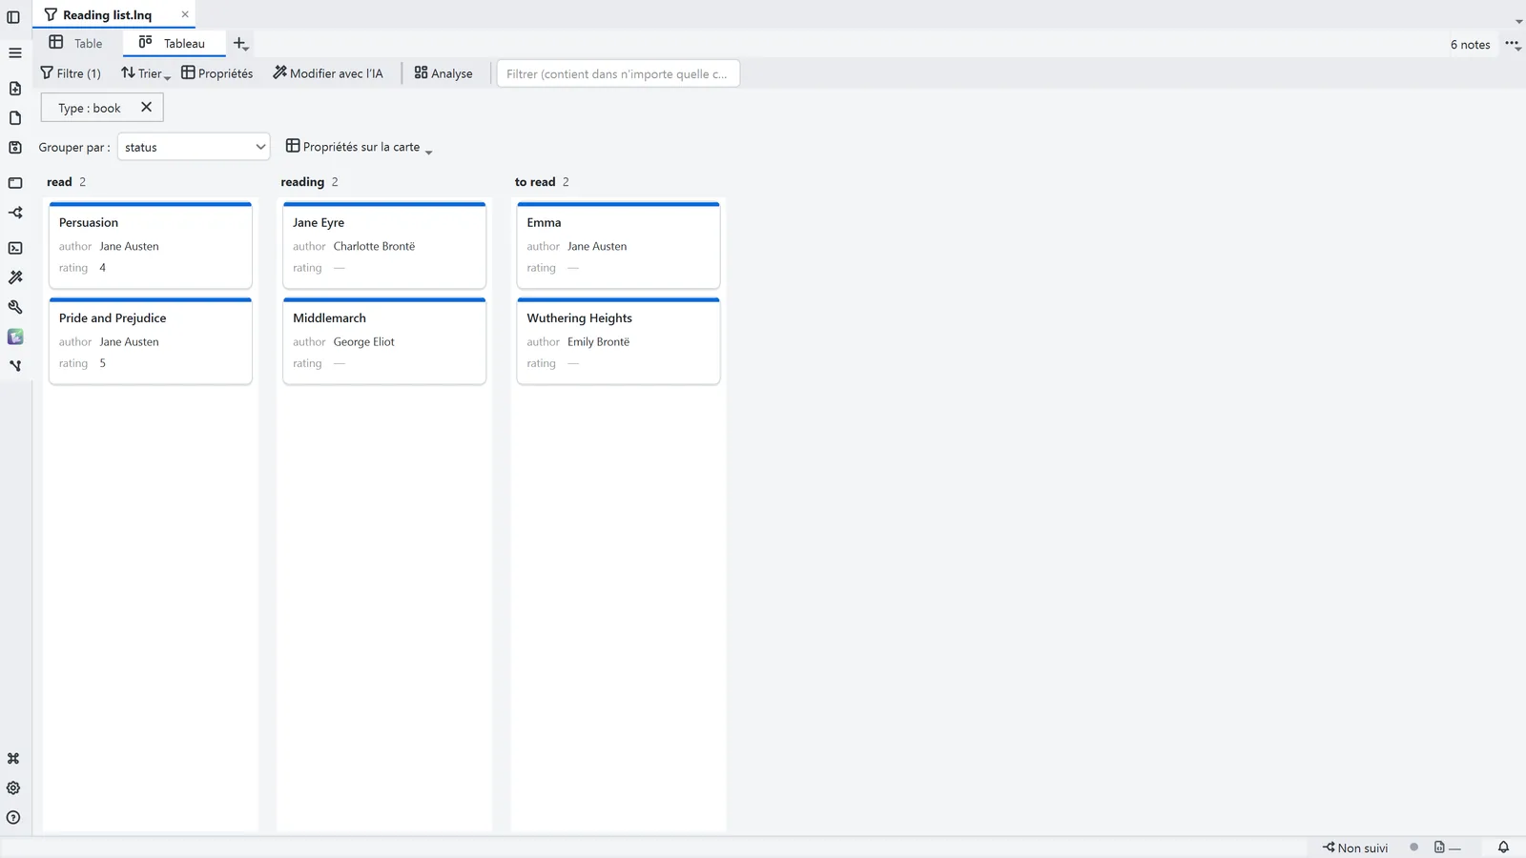Click the Analyse toolbar button
The width and height of the screenshot is (1526, 858).
(443, 73)
